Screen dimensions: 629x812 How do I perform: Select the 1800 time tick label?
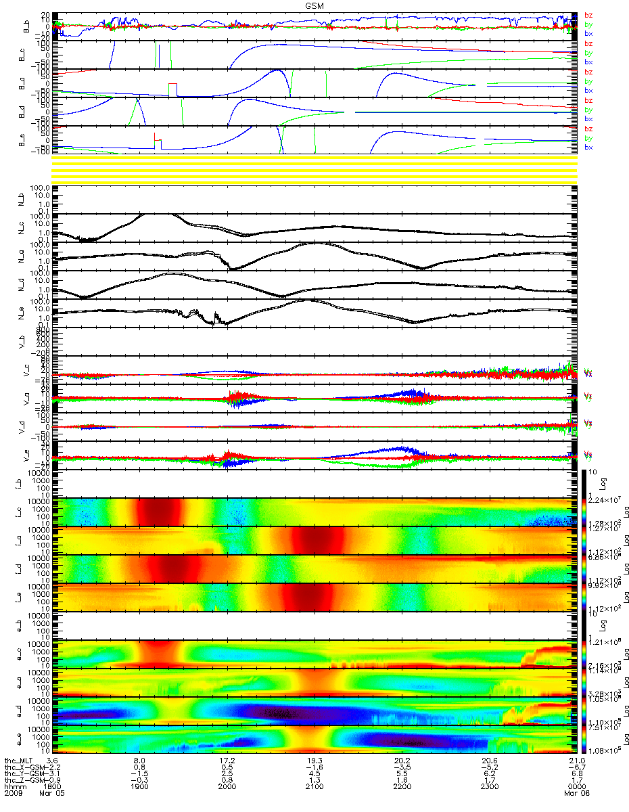coord(53,786)
